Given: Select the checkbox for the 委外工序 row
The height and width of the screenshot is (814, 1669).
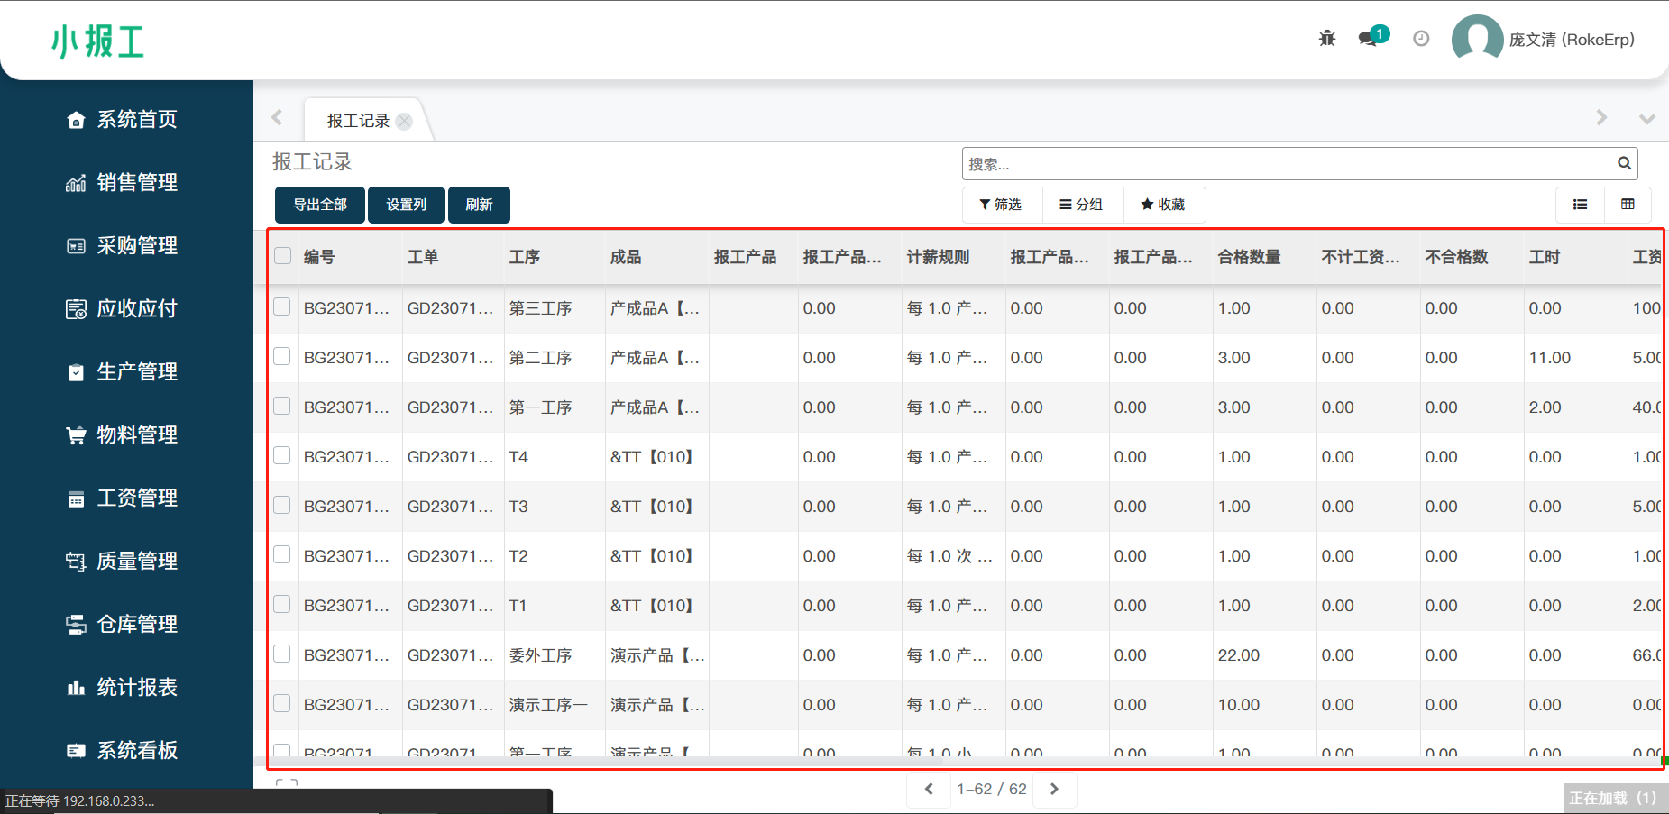Looking at the screenshot, I should coord(282,654).
